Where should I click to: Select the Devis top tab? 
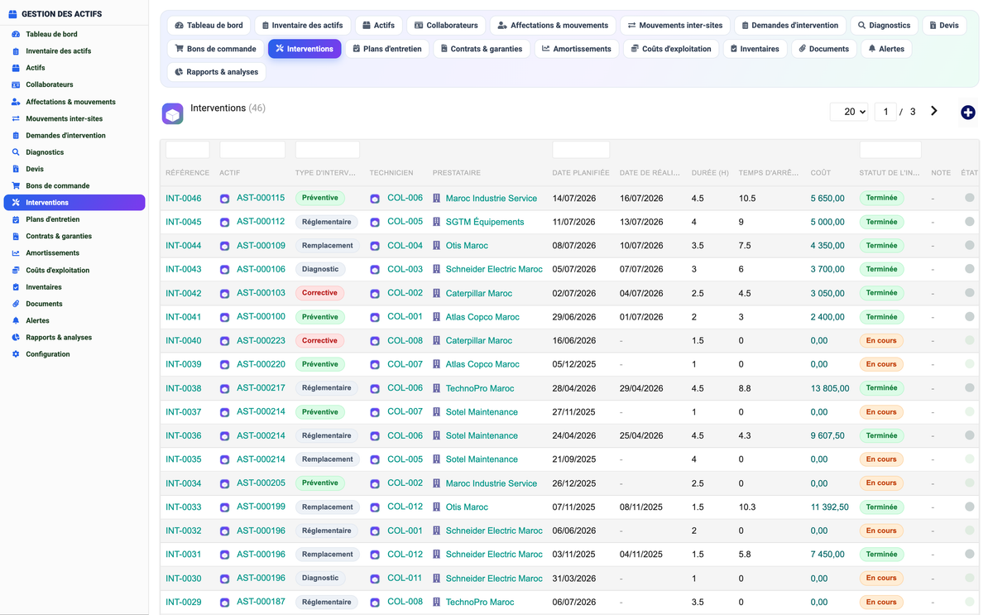pos(943,26)
